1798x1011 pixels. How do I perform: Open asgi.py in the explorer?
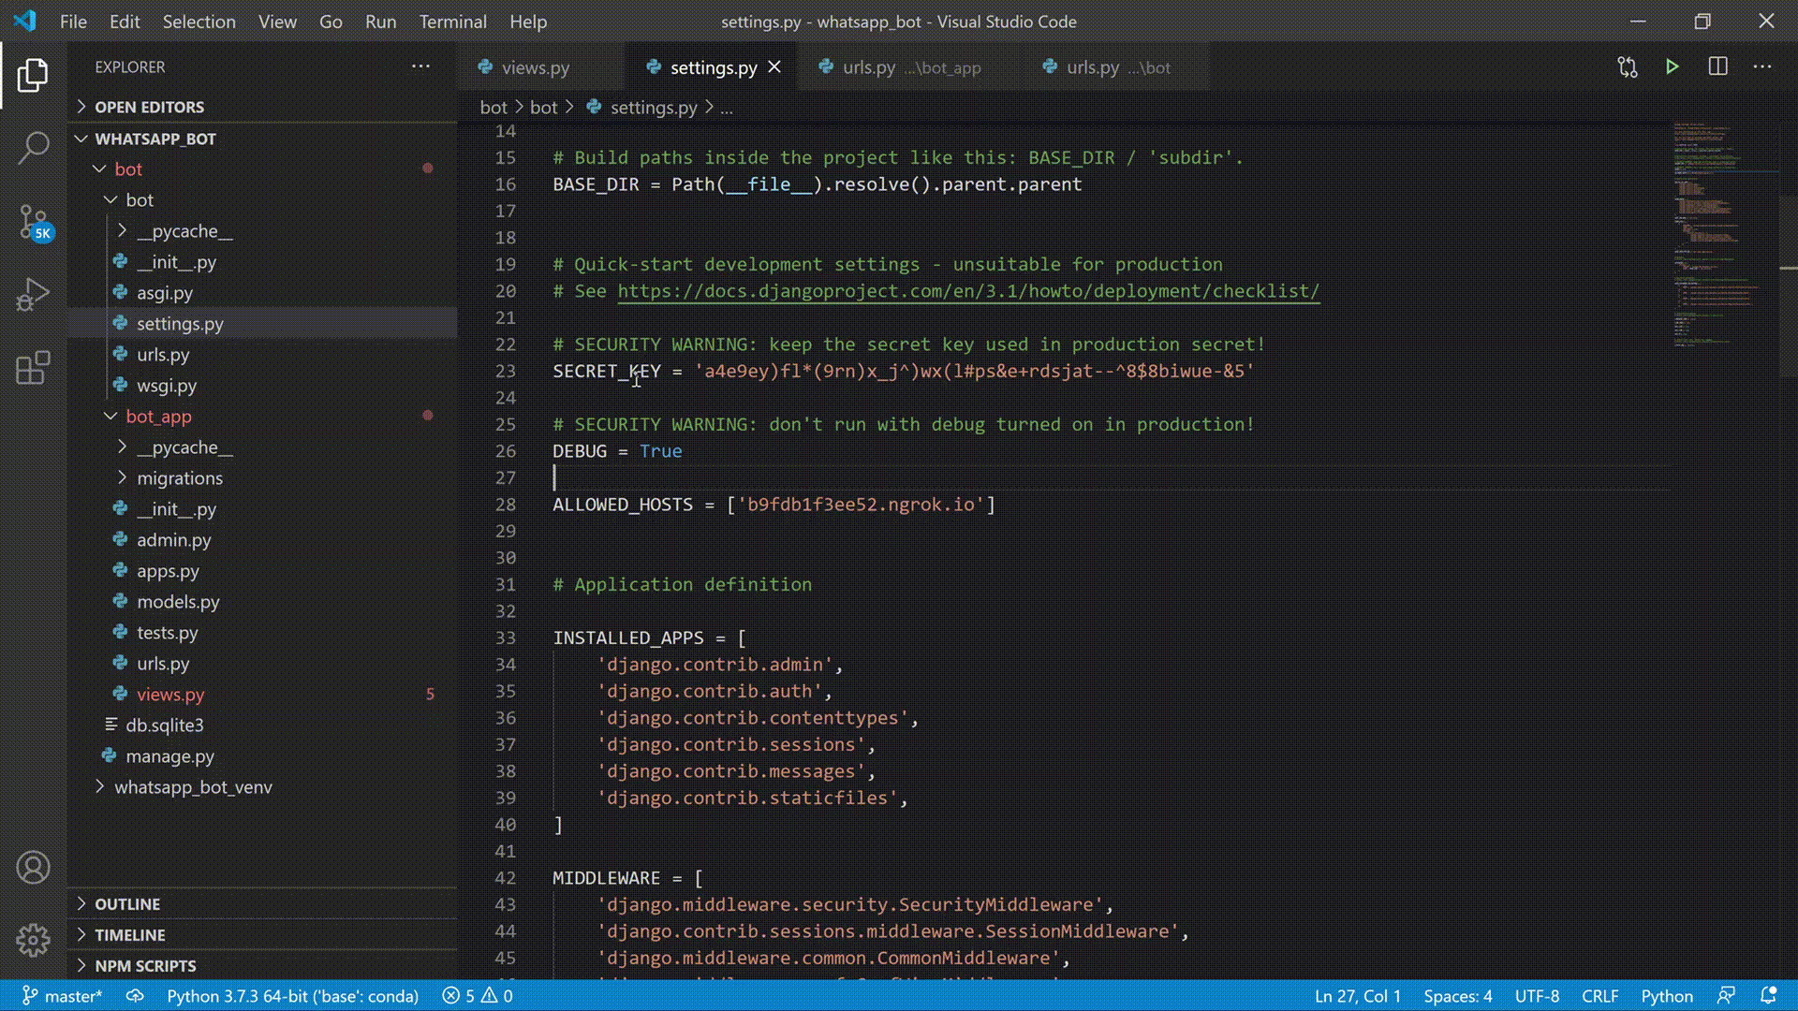[x=165, y=293]
